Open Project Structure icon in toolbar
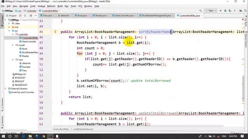The width and height of the screenshot is (248, 139). tap(241, 11)
